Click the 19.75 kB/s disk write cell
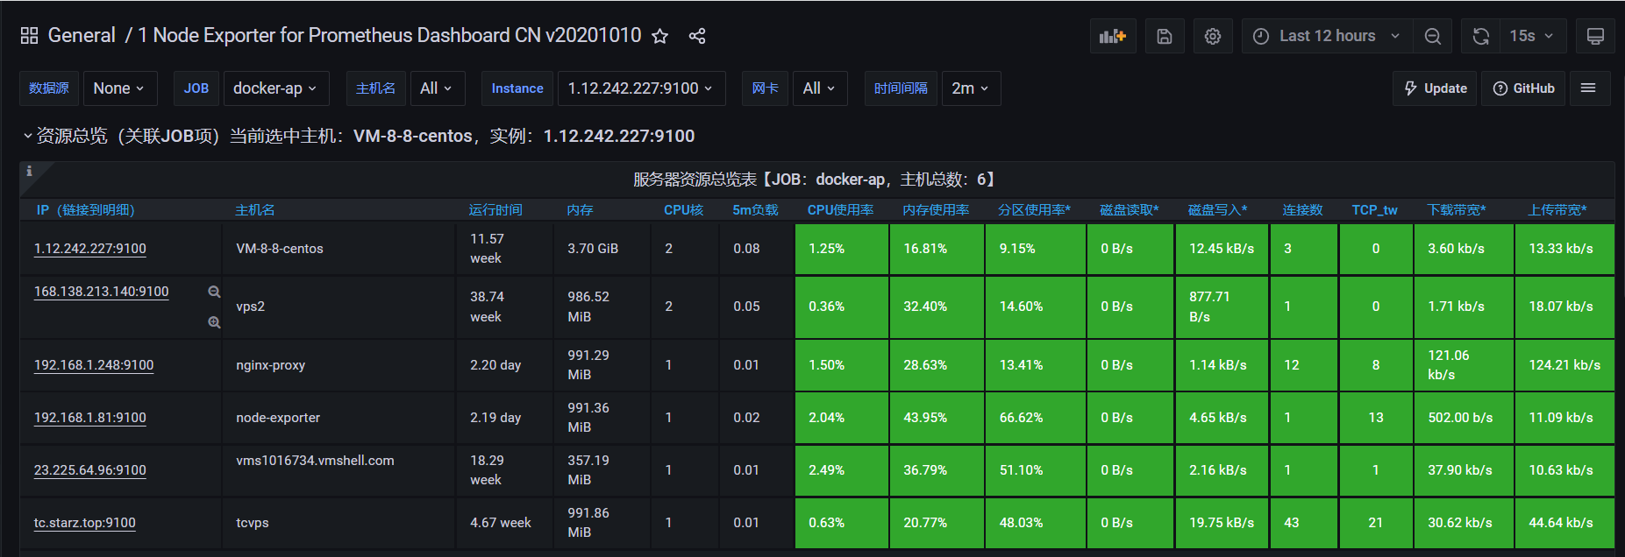Viewport: 1625px width, 557px height. [1222, 523]
